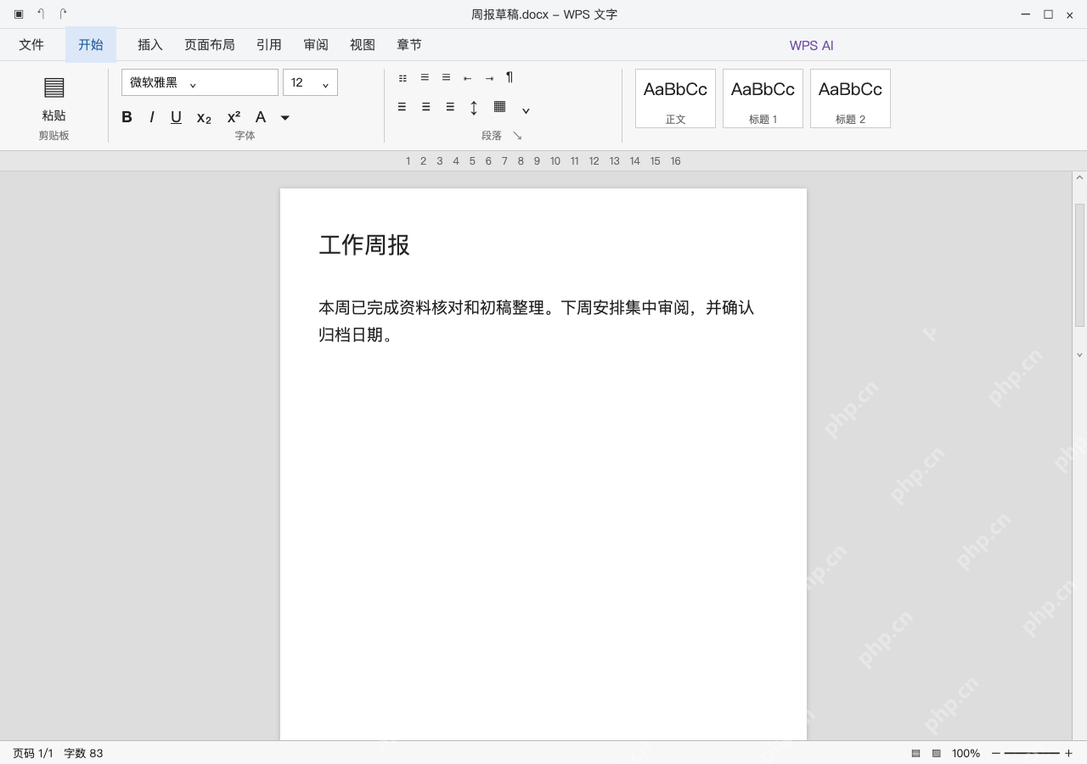
Task: Click the 字数 83 word count
Action: coord(83,753)
